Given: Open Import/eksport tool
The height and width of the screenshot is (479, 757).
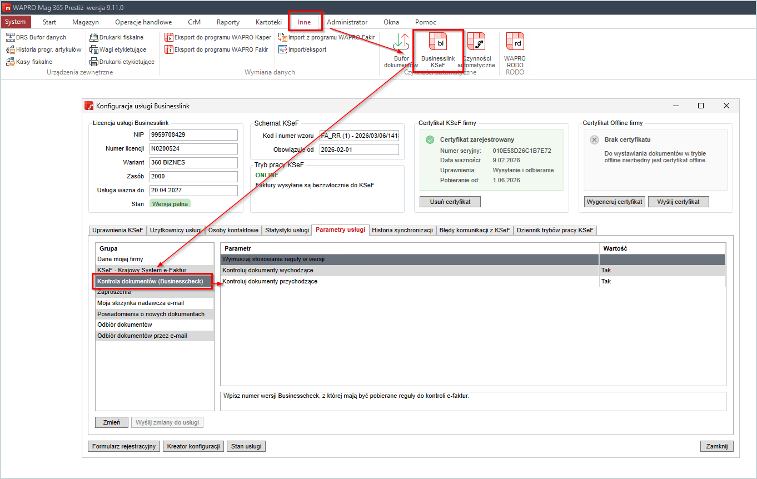Looking at the screenshot, I should pyautogui.click(x=303, y=49).
